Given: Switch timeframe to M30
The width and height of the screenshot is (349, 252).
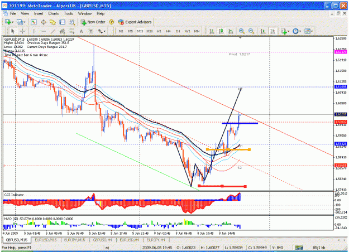Looking at the screenshot, I should tap(150, 31).
